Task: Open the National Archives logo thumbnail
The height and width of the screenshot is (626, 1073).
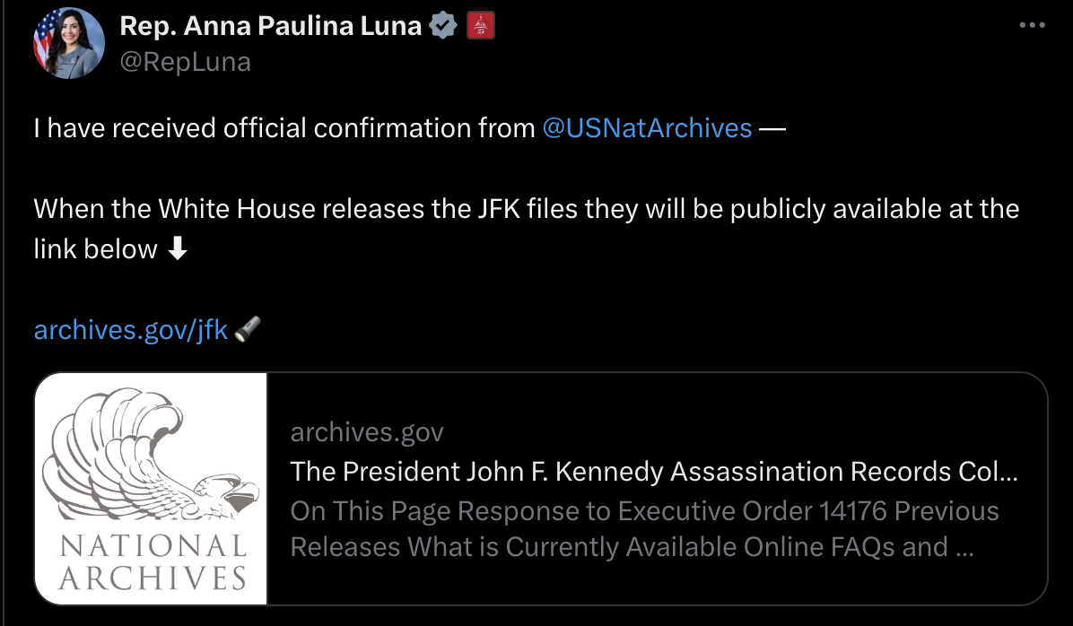Action: (x=151, y=488)
